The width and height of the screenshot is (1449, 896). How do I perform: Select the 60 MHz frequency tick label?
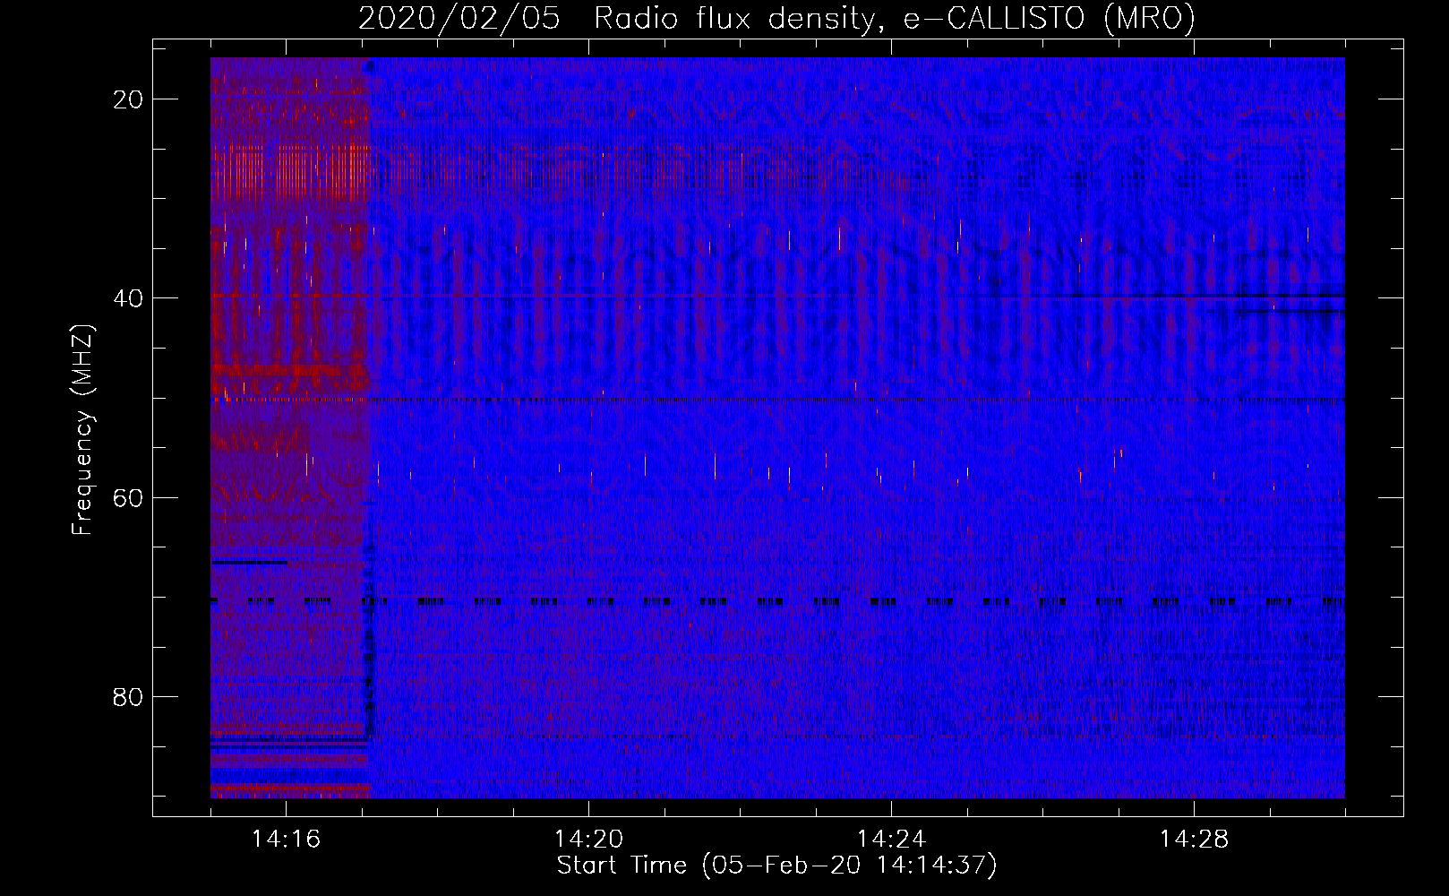(128, 497)
